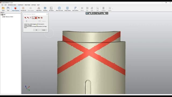Click the sixth view orientation icon
The image size is (172, 97).
click(x=99, y=13)
